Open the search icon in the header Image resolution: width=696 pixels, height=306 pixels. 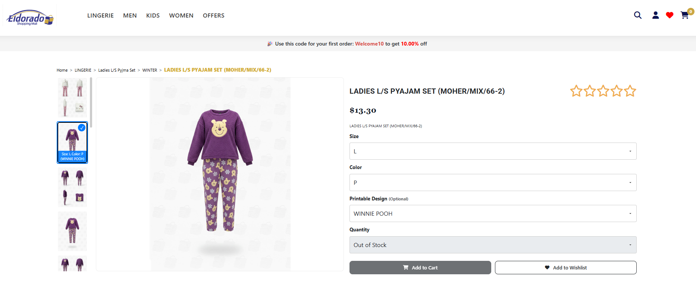tap(638, 15)
